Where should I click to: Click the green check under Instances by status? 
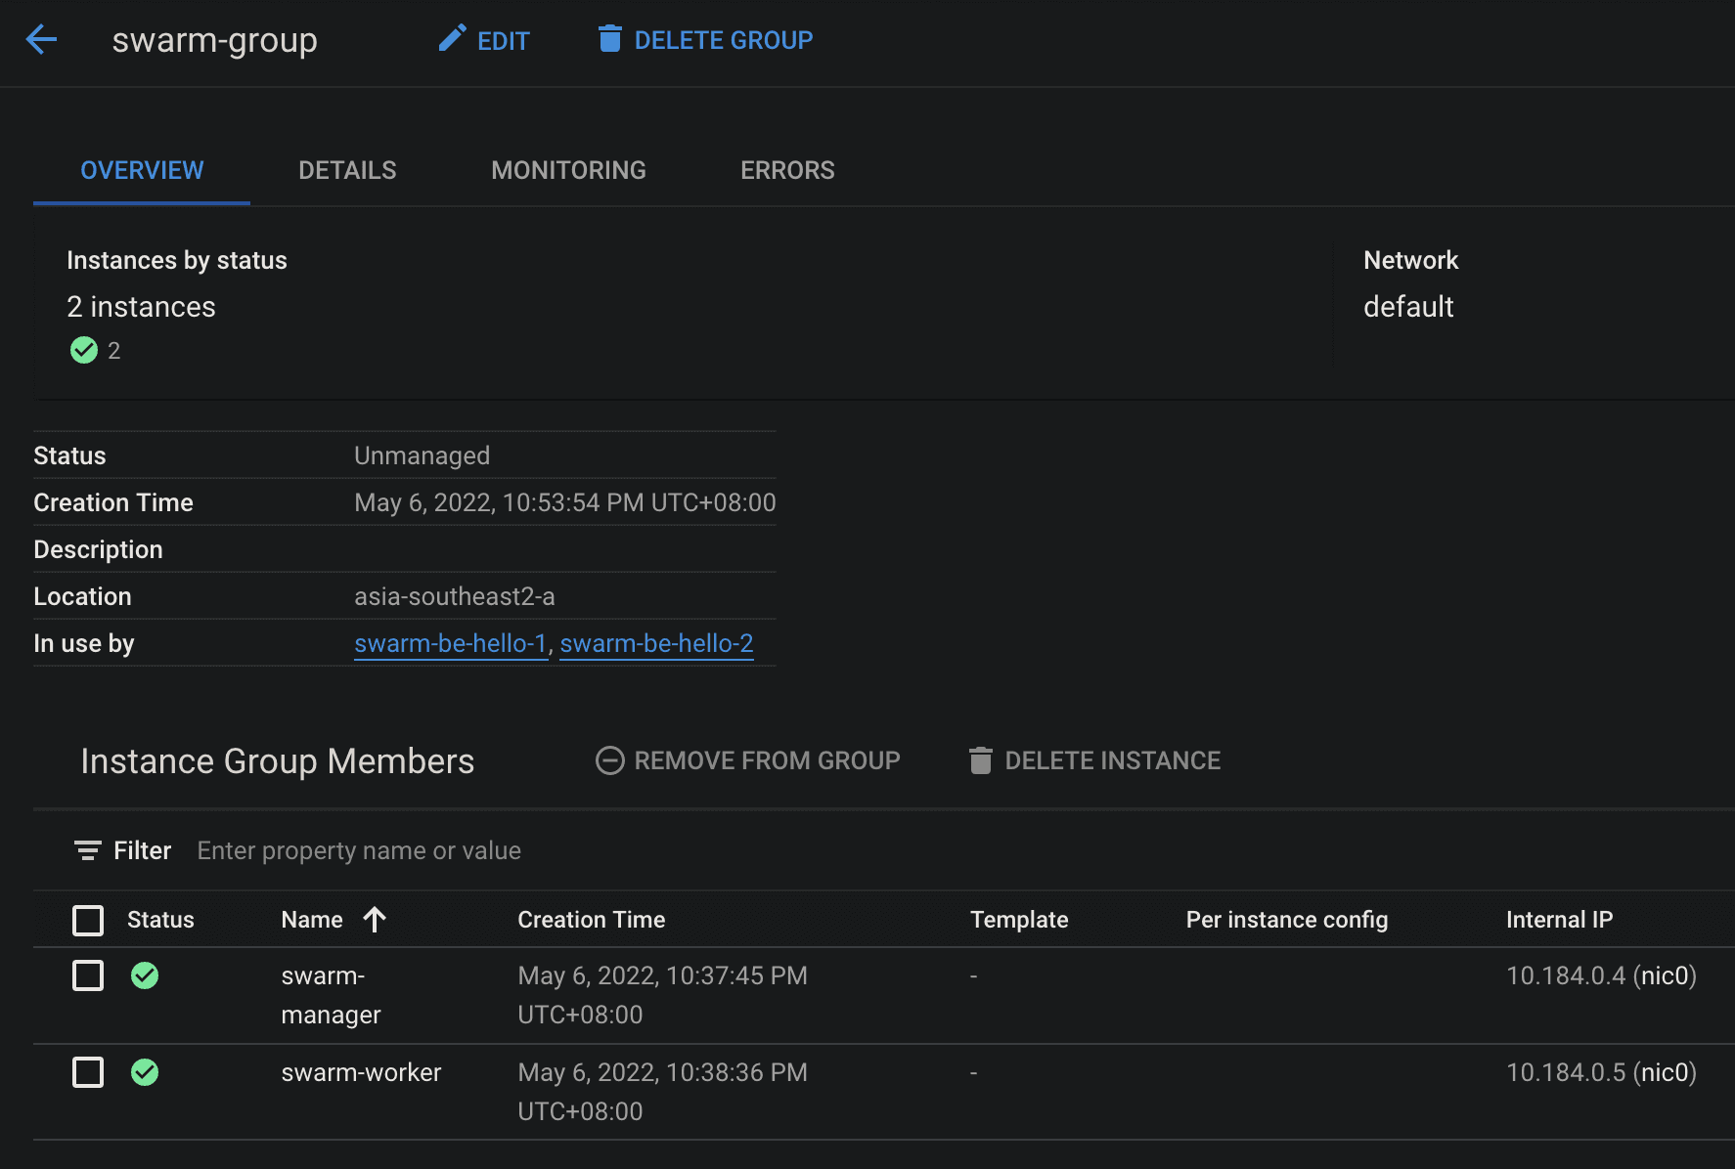[x=84, y=350]
